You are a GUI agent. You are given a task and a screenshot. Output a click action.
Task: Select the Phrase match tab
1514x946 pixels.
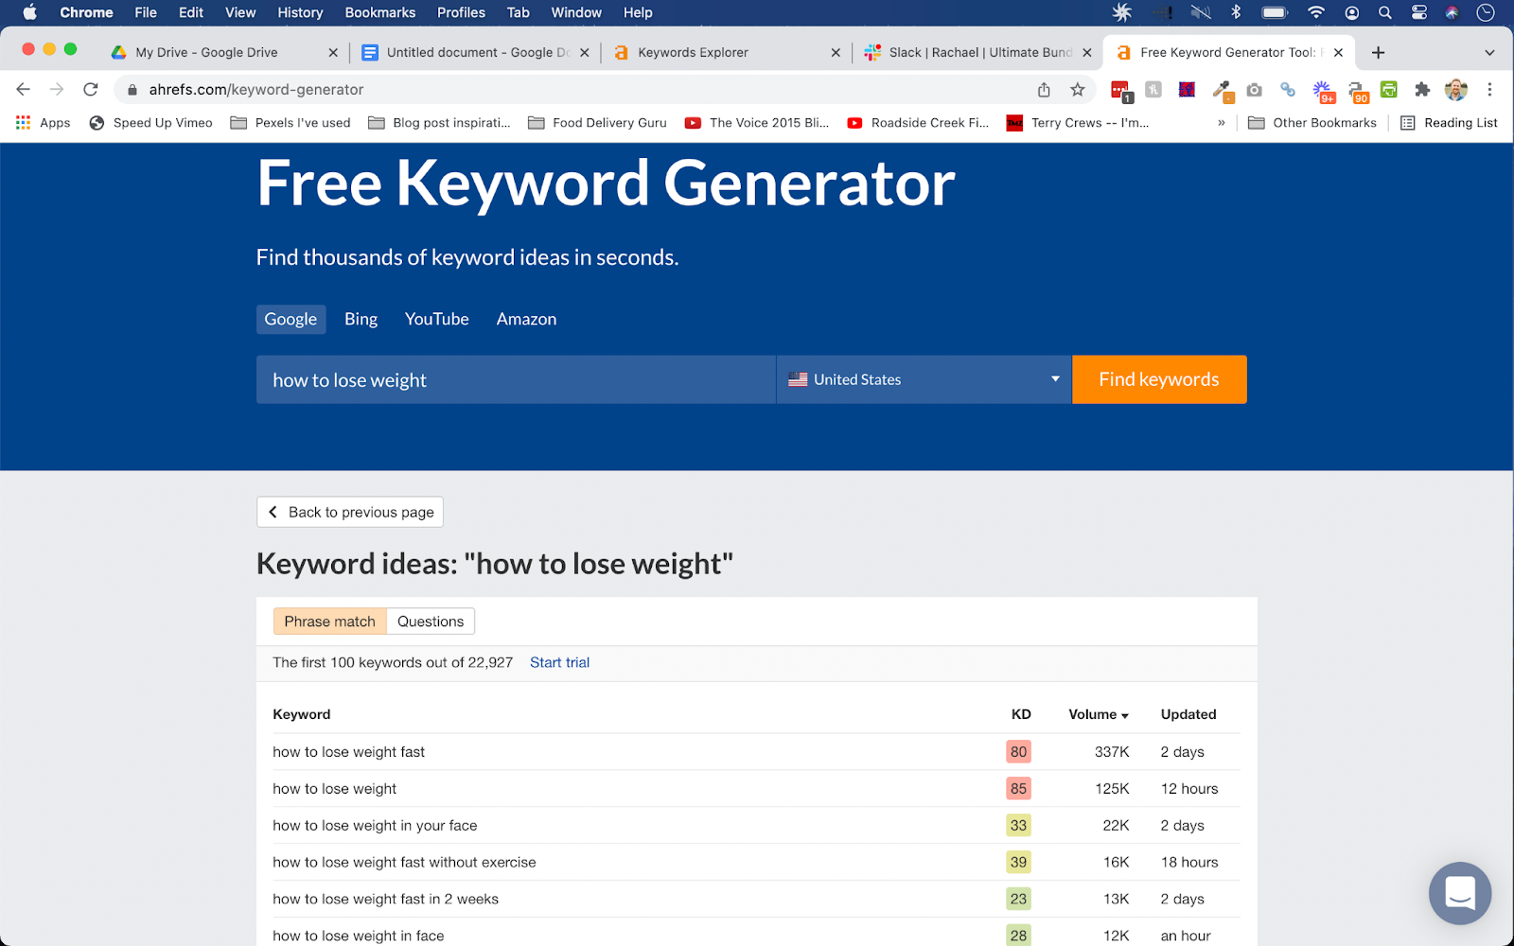pyautogui.click(x=329, y=622)
